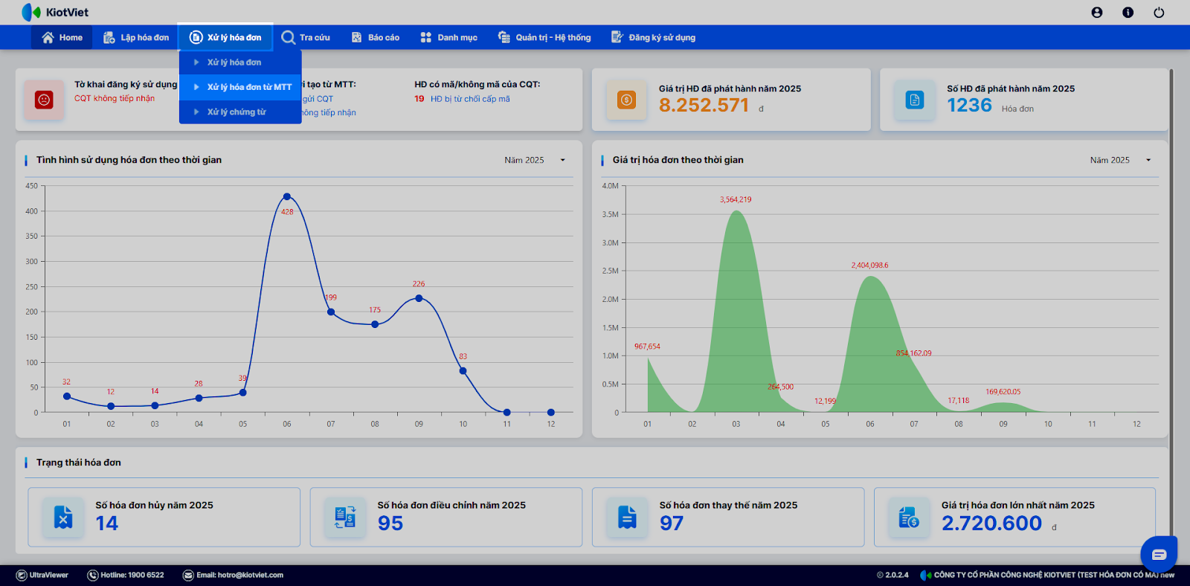Expand the Xử lý chứng từ submenu
The image size is (1190, 586).
[x=237, y=112]
